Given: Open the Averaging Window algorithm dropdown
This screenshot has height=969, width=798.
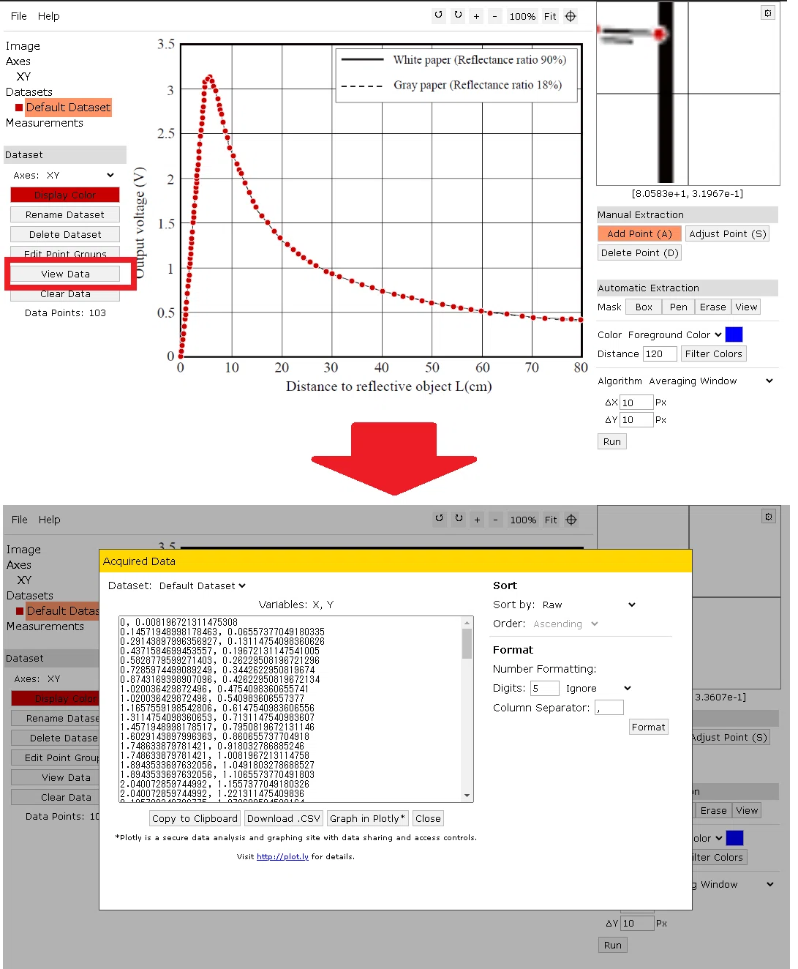Looking at the screenshot, I should 710,381.
